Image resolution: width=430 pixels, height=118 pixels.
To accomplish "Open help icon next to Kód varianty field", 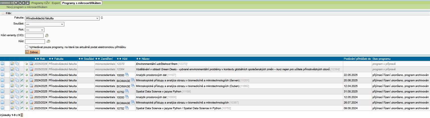I will click(x=47, y=36).
